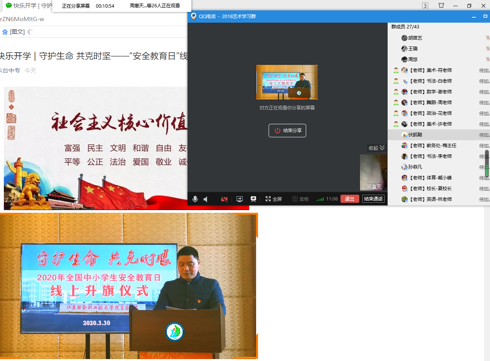Image resolution: width=490 pixels, height=361 pixels.
Task: Click the presentation mode icon in call toolbar
Action: tap(253, 199)
